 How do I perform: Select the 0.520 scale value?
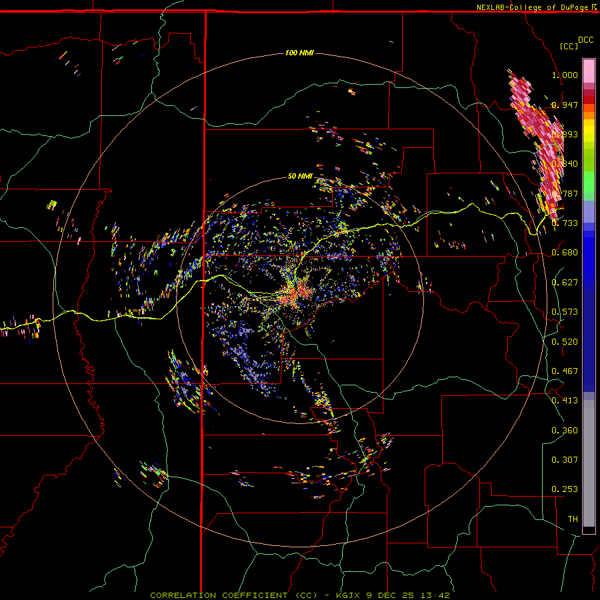[565, 342]
